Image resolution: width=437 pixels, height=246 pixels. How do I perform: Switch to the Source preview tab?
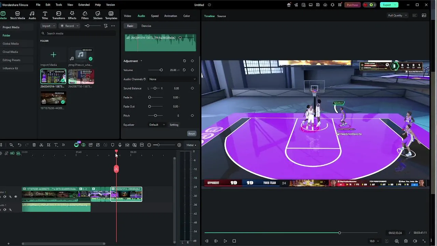[222, 16]
